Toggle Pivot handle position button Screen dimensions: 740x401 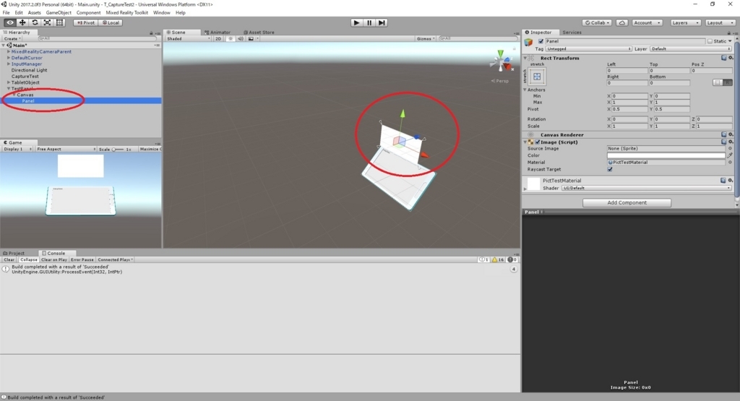click(x=87, y=22)
